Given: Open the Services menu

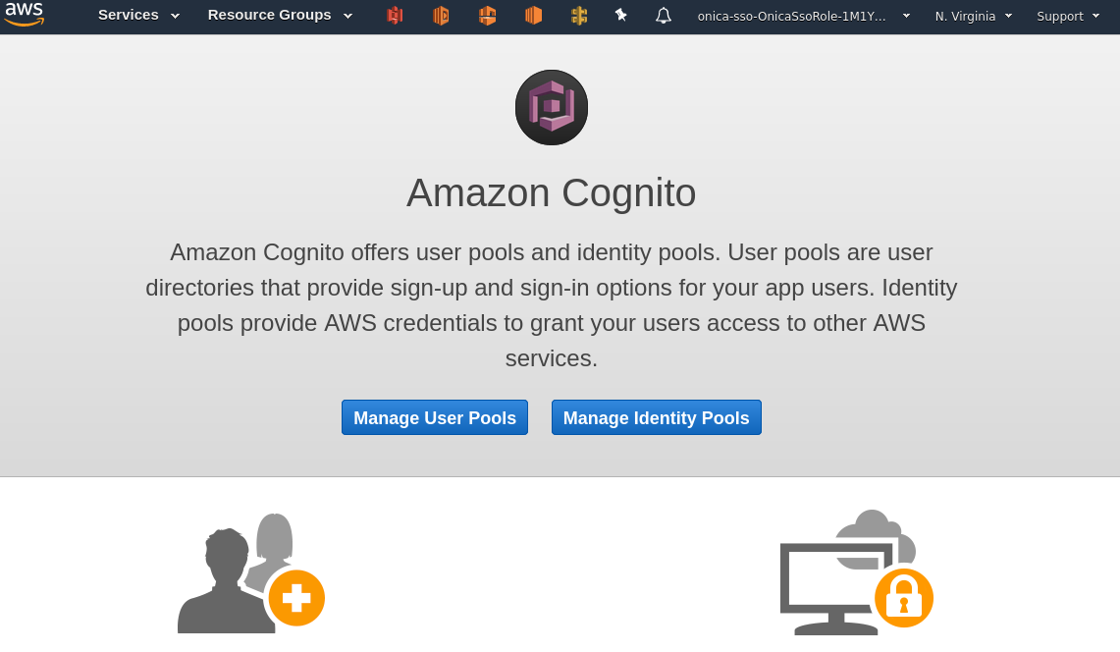Looking at the screenshot, I should click(138, 15).
